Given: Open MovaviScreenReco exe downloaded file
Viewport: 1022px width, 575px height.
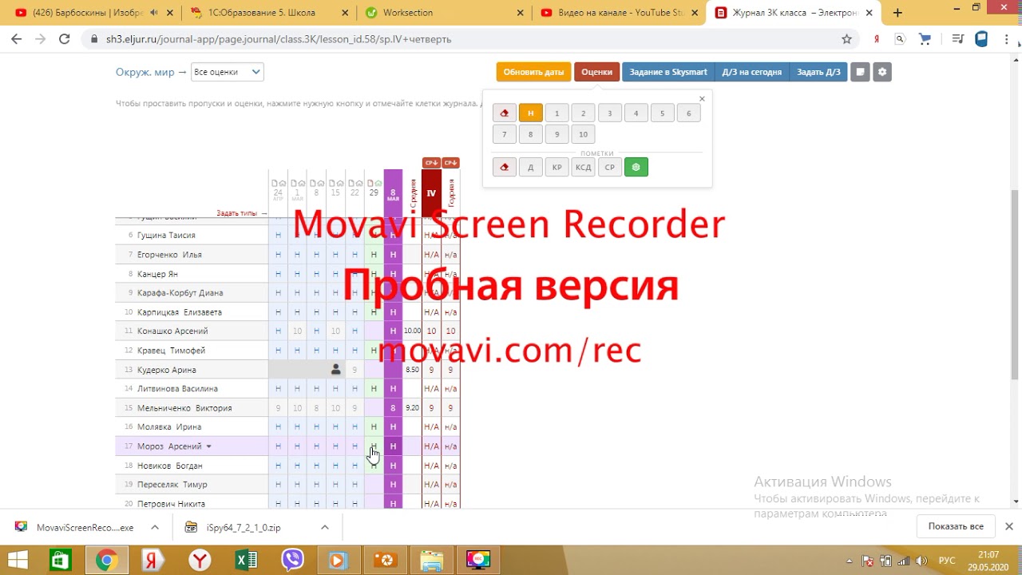Looking at the screenshot, I should click(74, 527).
